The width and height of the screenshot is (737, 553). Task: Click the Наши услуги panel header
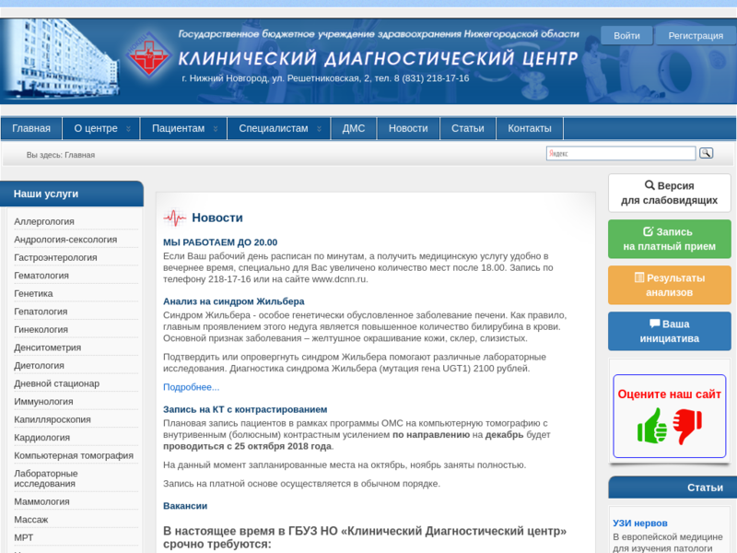pyautogui.click(x=72, y=194)
